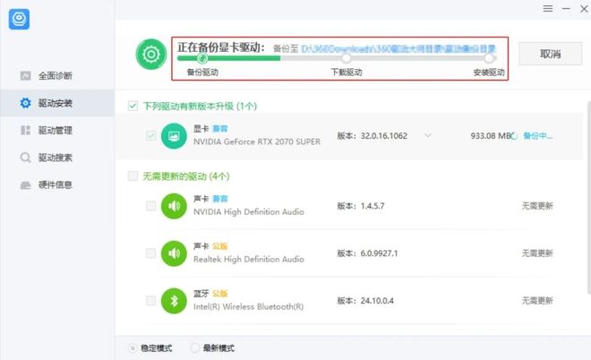Click the spinning 备份中 loading icon
Viewport: 591px width, 360px height.
[x=515, y=136]
